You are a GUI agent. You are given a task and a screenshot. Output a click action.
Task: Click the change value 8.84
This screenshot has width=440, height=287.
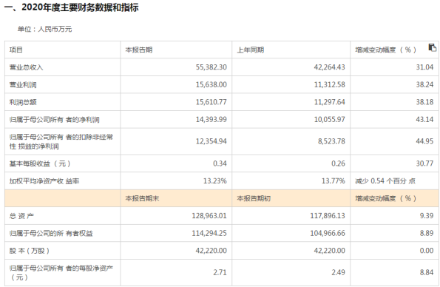[x=427, y=272]
